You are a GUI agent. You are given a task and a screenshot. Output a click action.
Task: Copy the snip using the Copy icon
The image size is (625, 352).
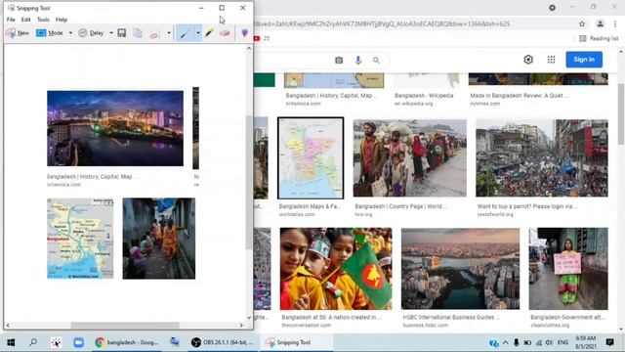(138, 33)
